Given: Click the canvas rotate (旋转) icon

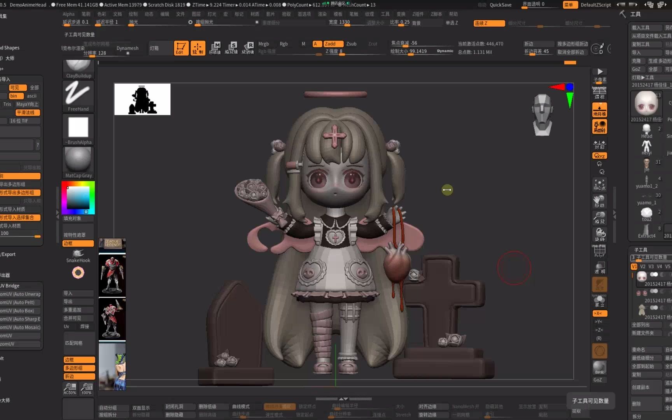Looking at the screenshot, I should 599,234.
